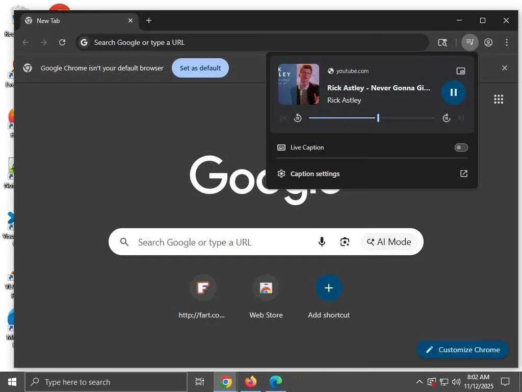Switch to AI Mode search
The image size is (522, 392).
(x=389, y=241)
